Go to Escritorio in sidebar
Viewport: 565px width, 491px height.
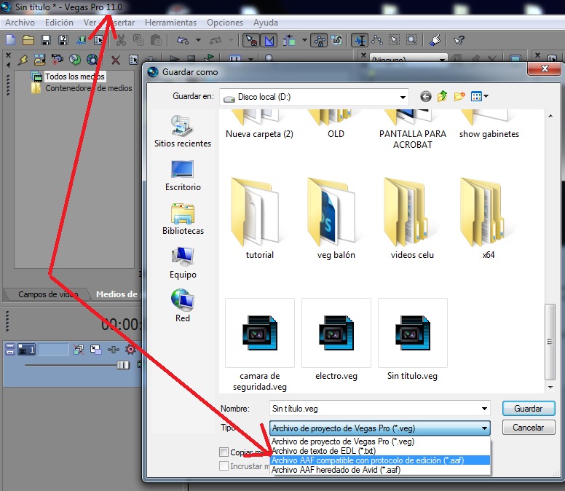183,176
